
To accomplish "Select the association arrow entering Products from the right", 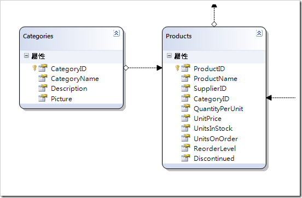I will 281,98.
